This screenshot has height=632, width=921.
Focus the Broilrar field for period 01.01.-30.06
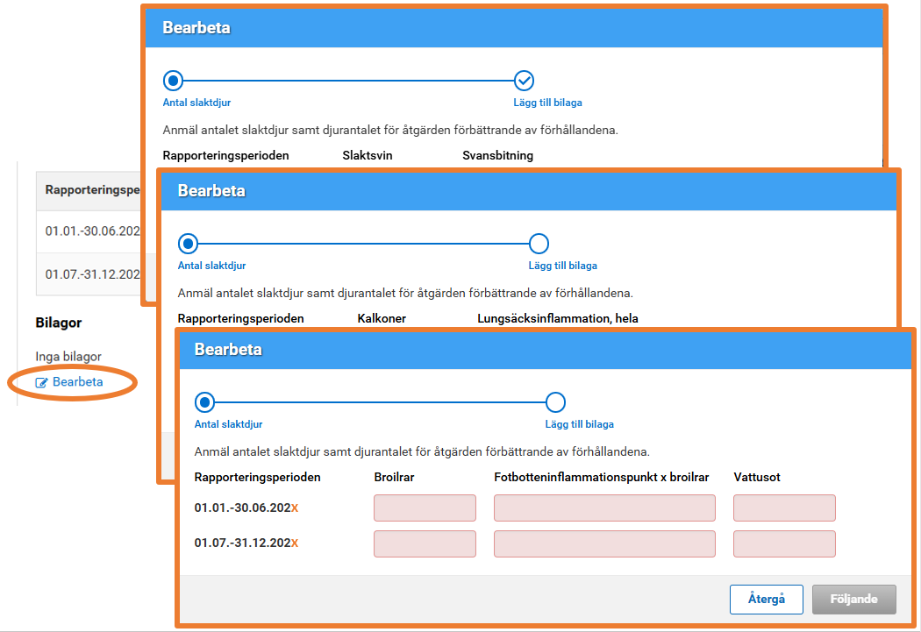425,508
